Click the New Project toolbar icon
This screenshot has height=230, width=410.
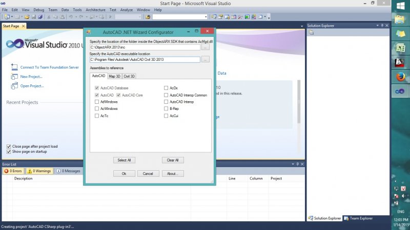pyautogui.click(x=7, y=17)
